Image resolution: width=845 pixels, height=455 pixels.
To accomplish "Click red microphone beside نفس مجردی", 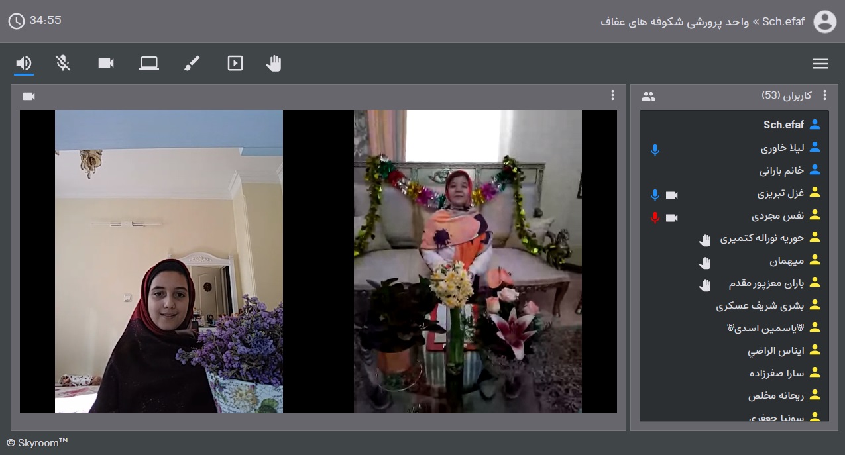I will click(655, 217).
